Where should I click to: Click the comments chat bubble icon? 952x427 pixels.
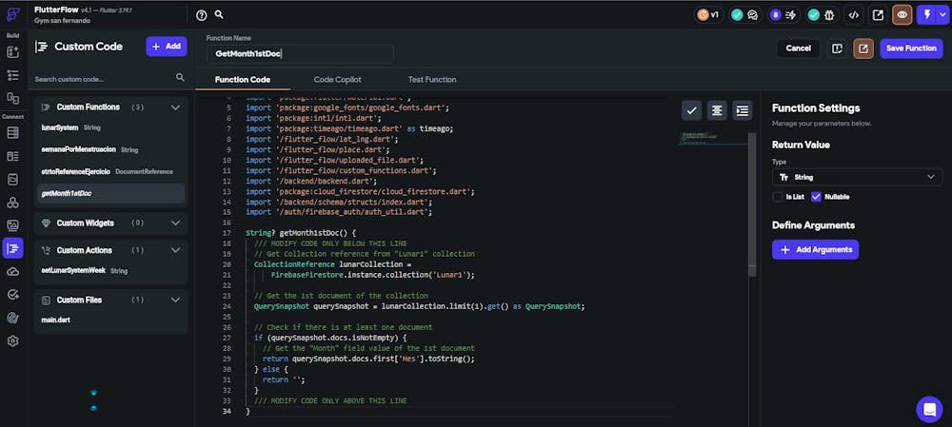tap(752, 15)
